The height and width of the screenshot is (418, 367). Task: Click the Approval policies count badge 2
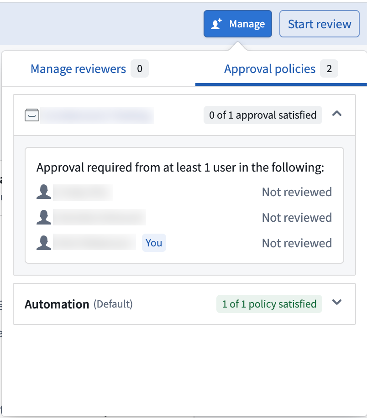pyautogui.click(x=329, y=68)
